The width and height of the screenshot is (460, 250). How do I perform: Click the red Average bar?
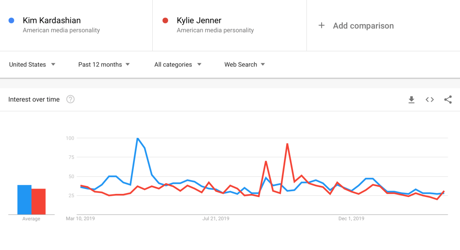(39, 202)
